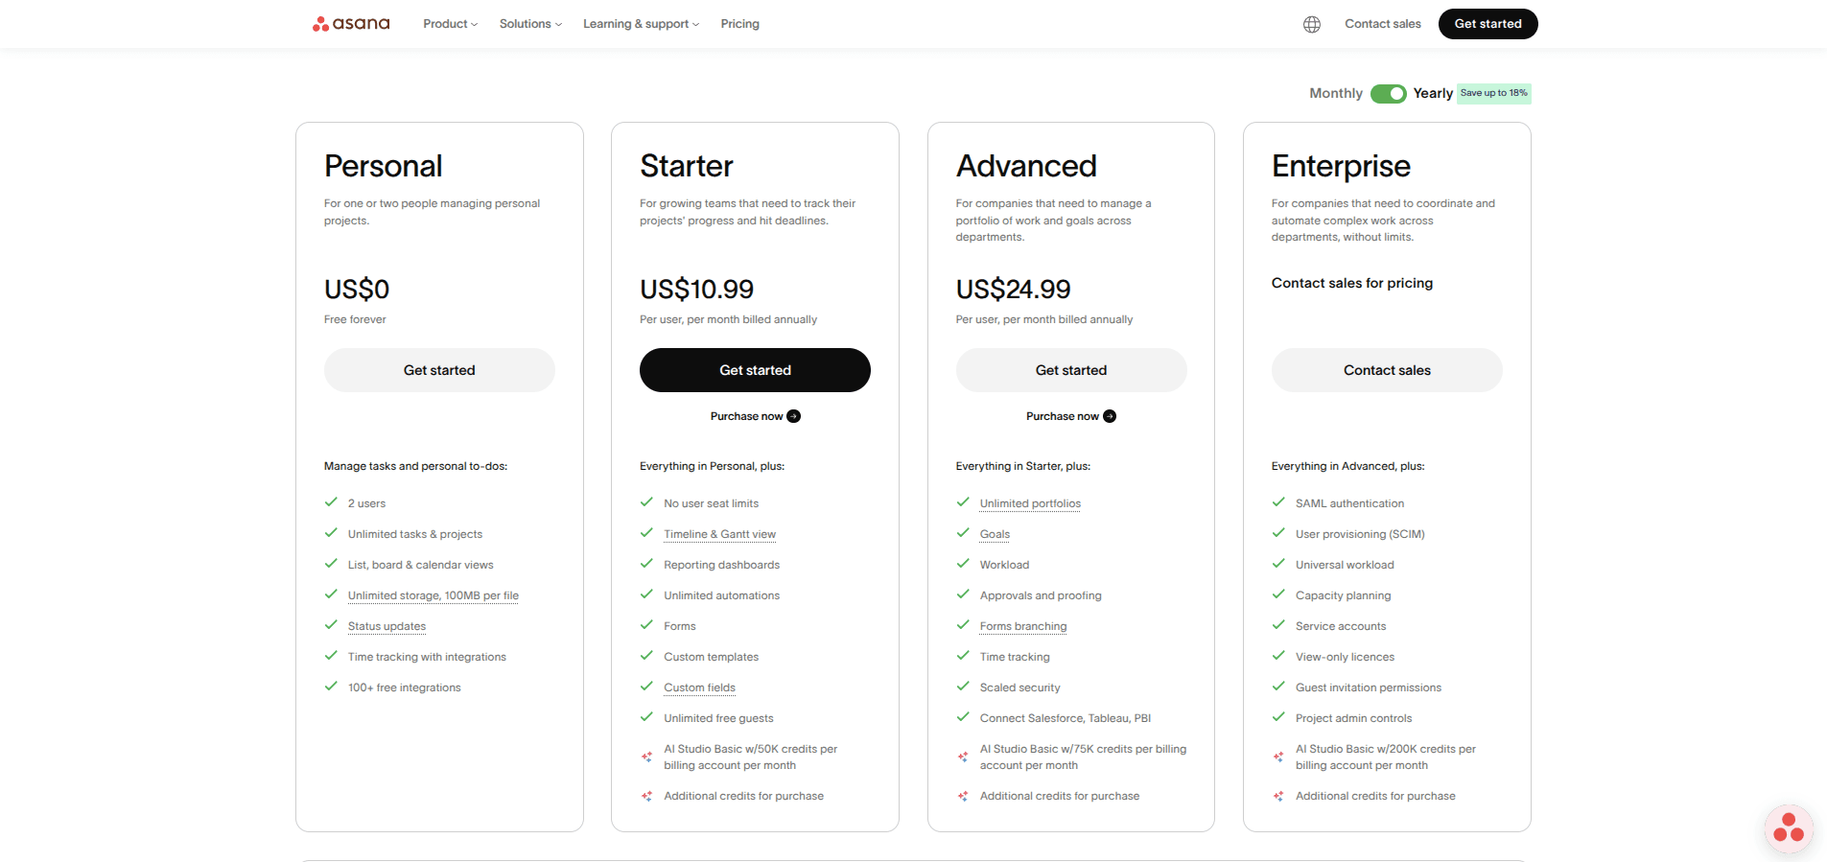This screenshot has height=862, width=1827.
Task: Open the Forms branching link
Action: 1023,626
